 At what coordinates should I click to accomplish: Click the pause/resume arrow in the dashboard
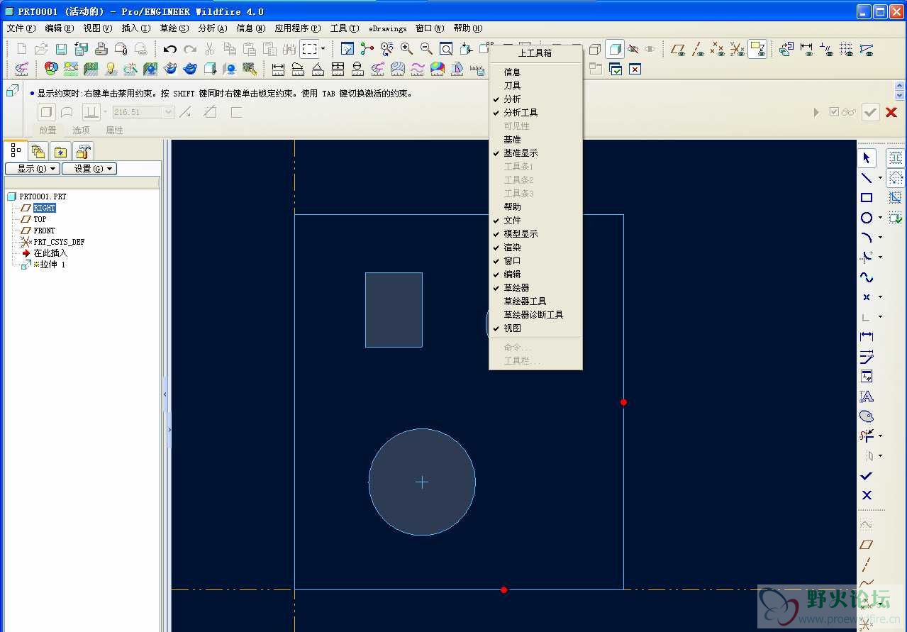tap(816, 112)
